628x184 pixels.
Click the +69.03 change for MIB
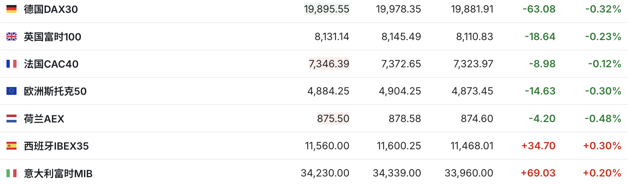[538, 173]
